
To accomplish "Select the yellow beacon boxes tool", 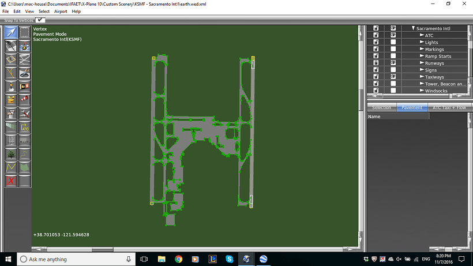I will (x=11, y=100).
